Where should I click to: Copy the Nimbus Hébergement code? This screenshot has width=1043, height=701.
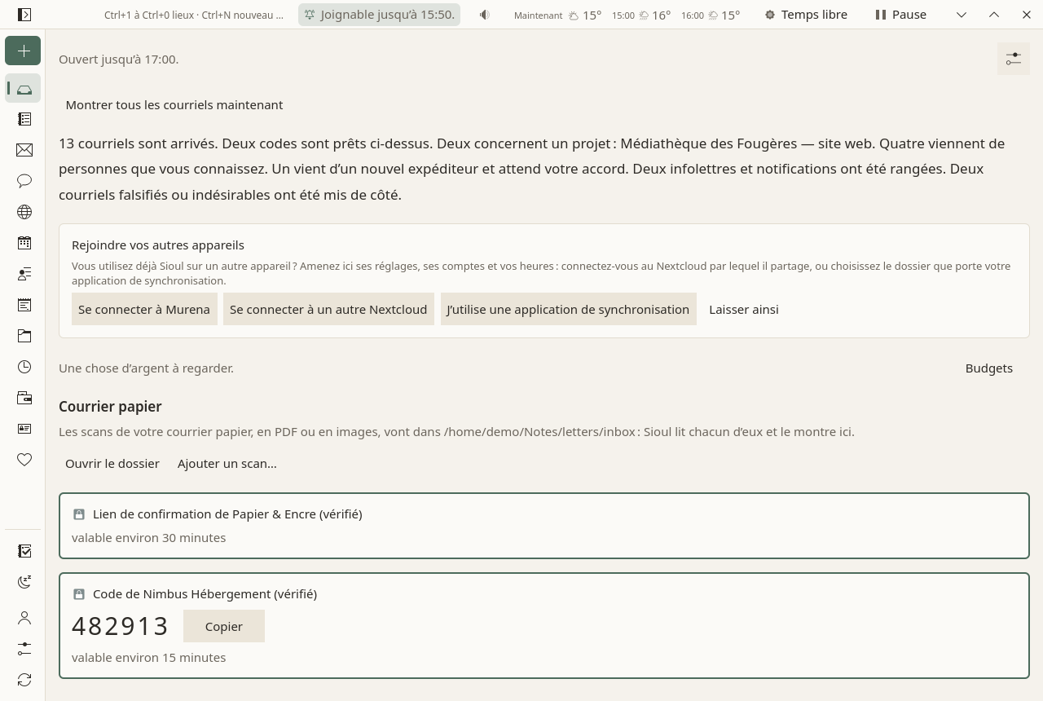224,626
